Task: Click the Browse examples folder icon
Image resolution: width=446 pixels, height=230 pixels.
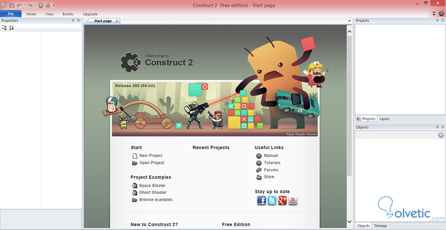Action: (135, 200)
